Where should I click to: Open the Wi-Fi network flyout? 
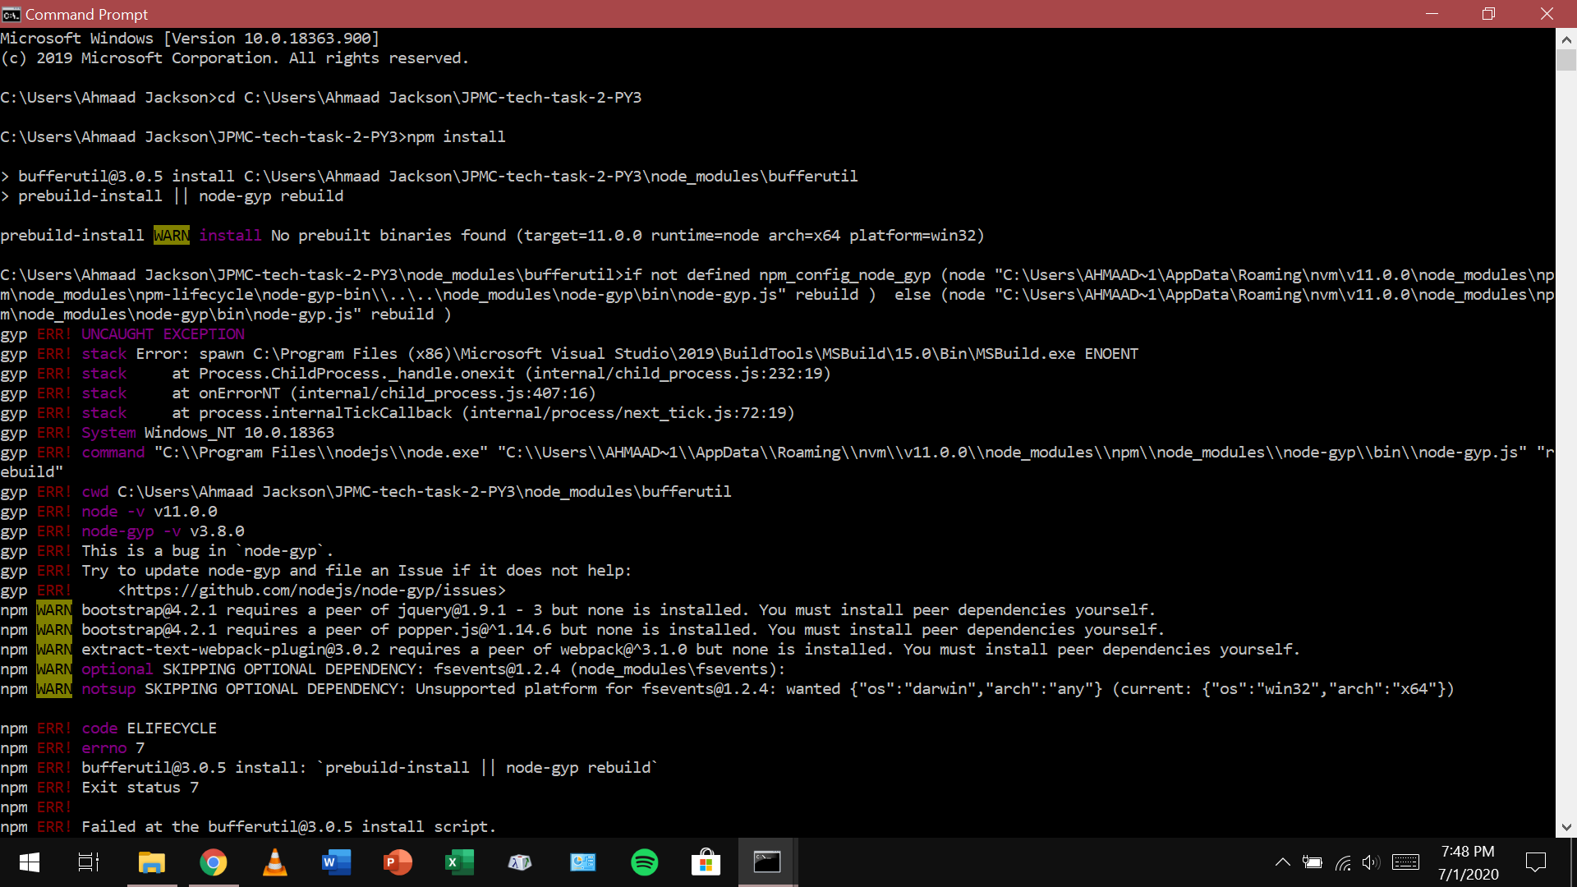1343,862
